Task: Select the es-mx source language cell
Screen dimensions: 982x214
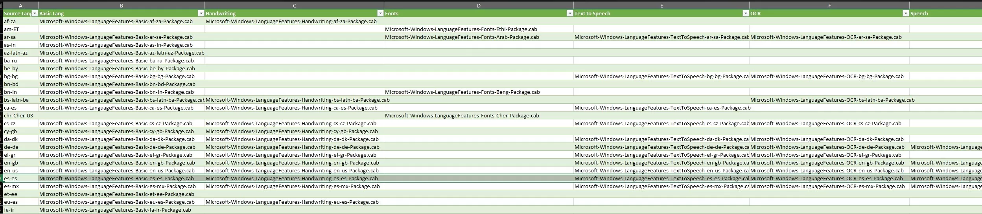Action: click(20, 186)
